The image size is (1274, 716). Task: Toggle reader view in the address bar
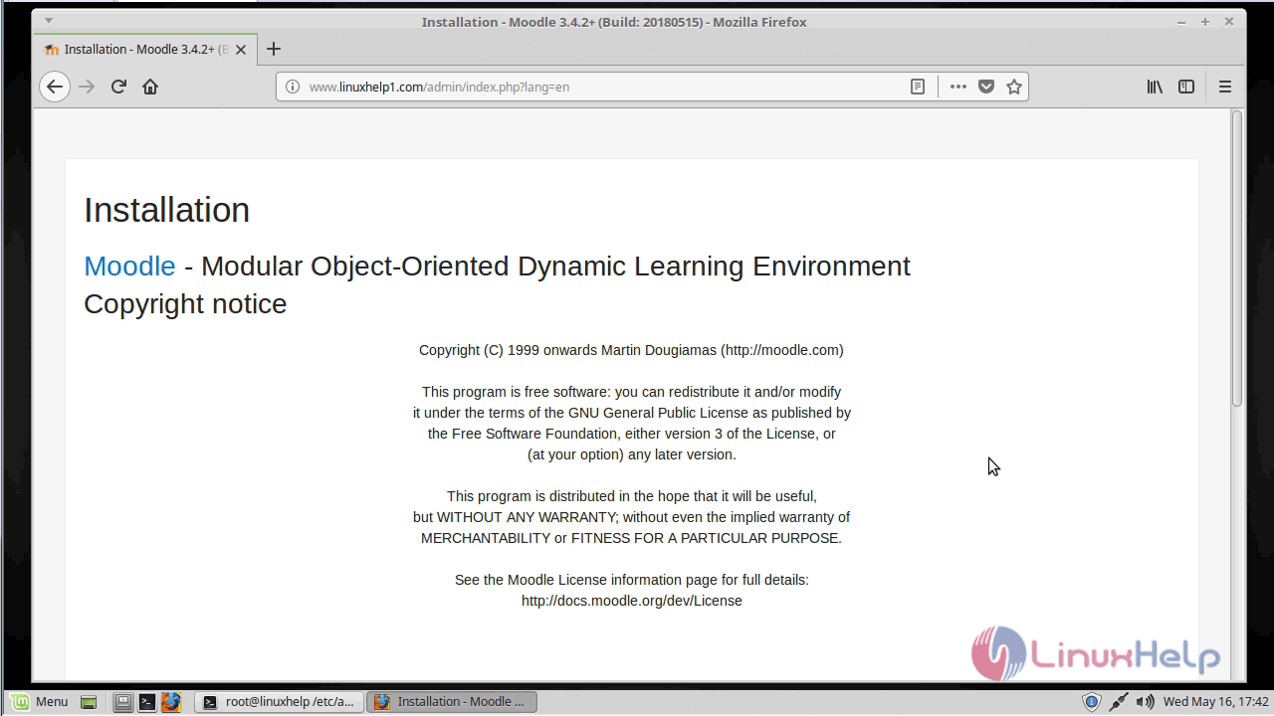(918, 87)
